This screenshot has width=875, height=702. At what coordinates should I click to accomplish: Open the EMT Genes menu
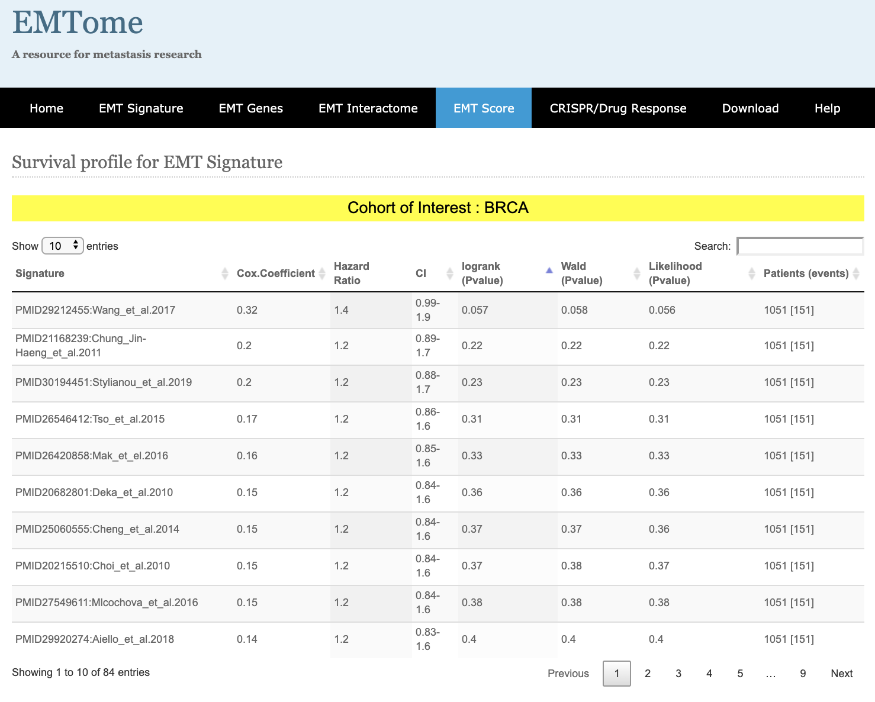tap(251, 108)
